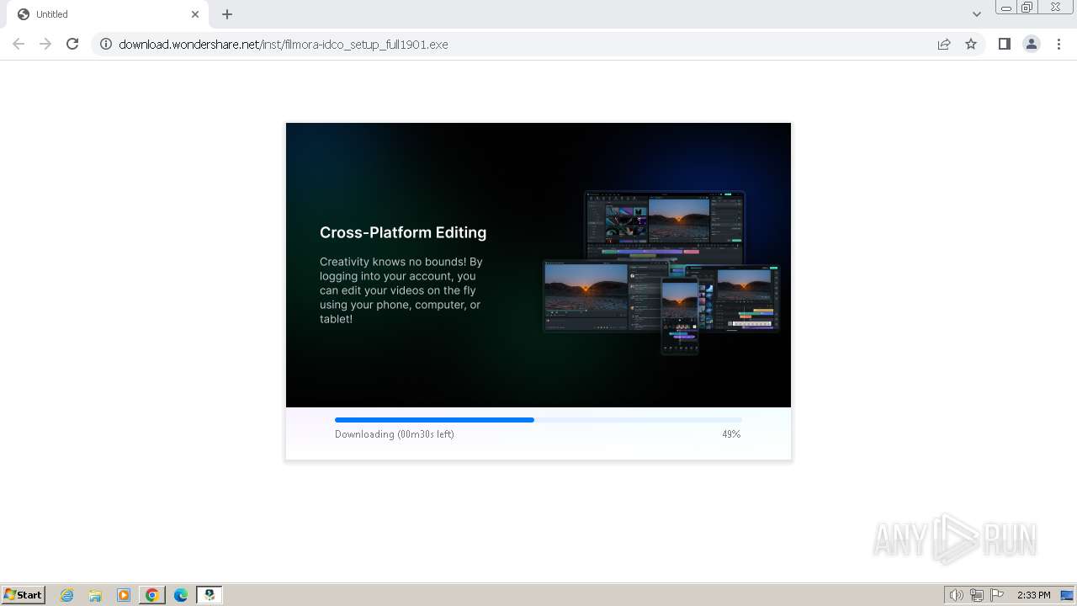Select the Untitled browser tab

pyautogui.click(x=108, y=14)
